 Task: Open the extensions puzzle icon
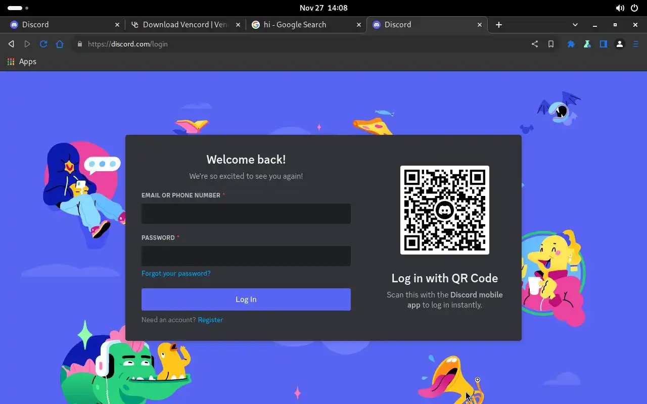[571, 44]
